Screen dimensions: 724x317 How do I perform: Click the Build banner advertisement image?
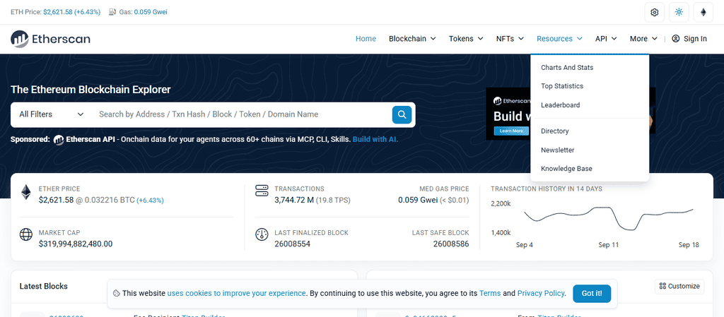[508, 114]
